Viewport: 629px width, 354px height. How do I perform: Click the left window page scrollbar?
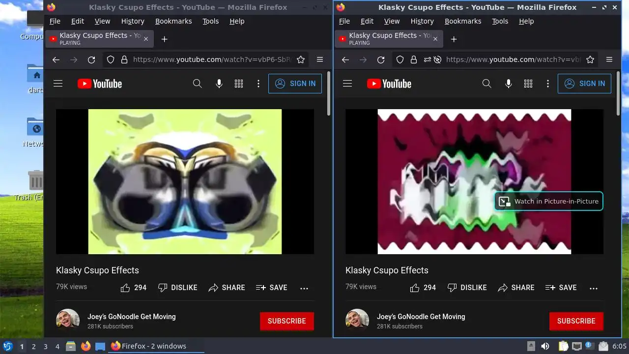329,93
